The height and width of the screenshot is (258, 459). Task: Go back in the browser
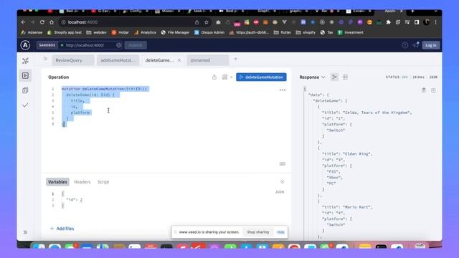[24, 22]
